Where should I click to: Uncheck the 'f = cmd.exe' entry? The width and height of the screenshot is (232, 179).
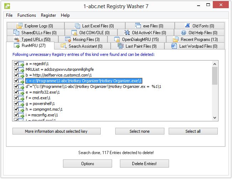tap(16, 98)
